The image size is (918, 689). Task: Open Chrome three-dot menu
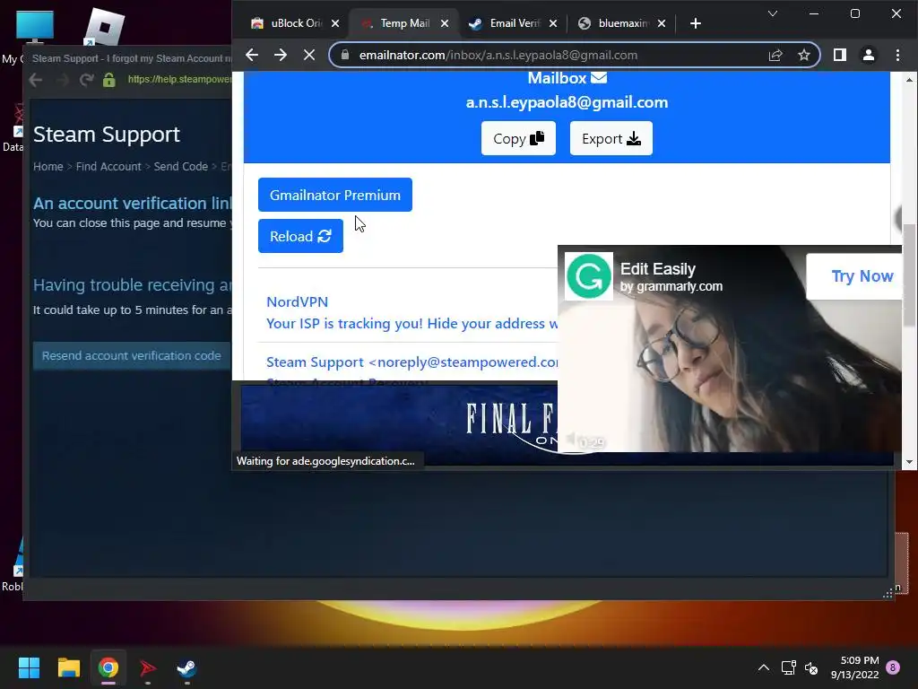tap(897, 55)
